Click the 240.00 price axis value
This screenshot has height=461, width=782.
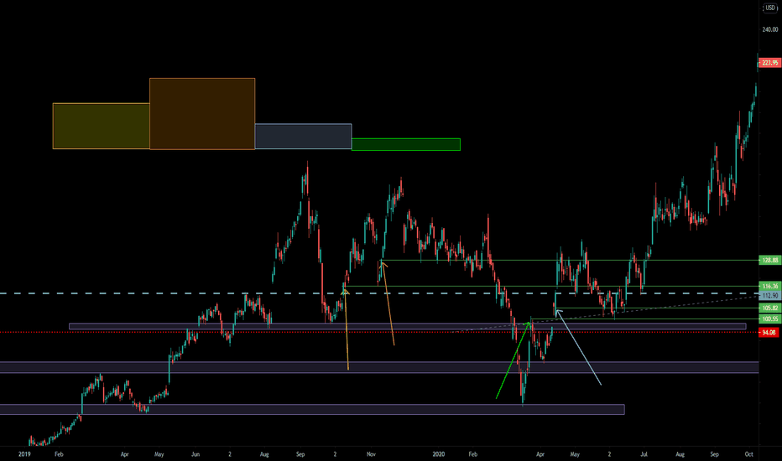tap(770, 29)
